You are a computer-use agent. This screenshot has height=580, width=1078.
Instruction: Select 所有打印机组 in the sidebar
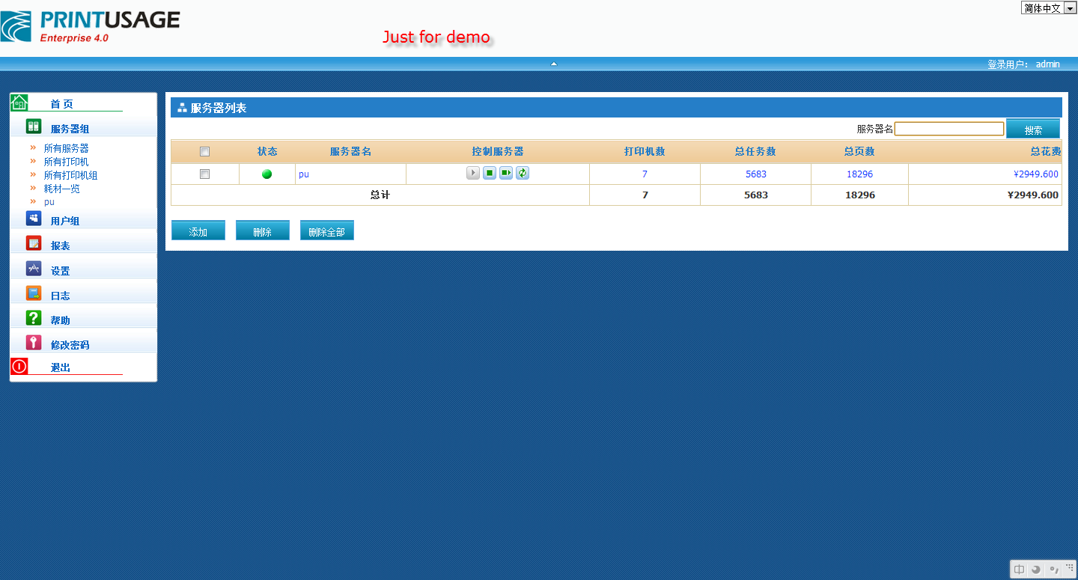[70, 175]
